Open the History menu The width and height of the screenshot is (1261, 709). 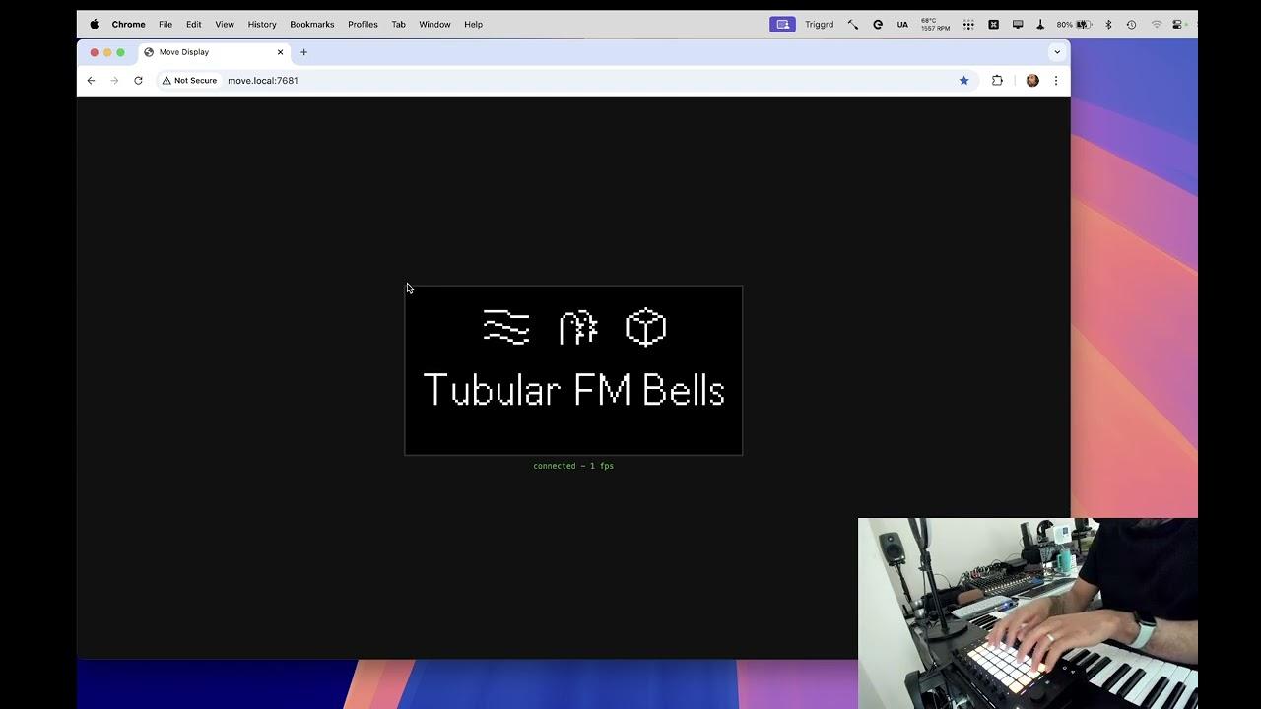click(262, 24)
